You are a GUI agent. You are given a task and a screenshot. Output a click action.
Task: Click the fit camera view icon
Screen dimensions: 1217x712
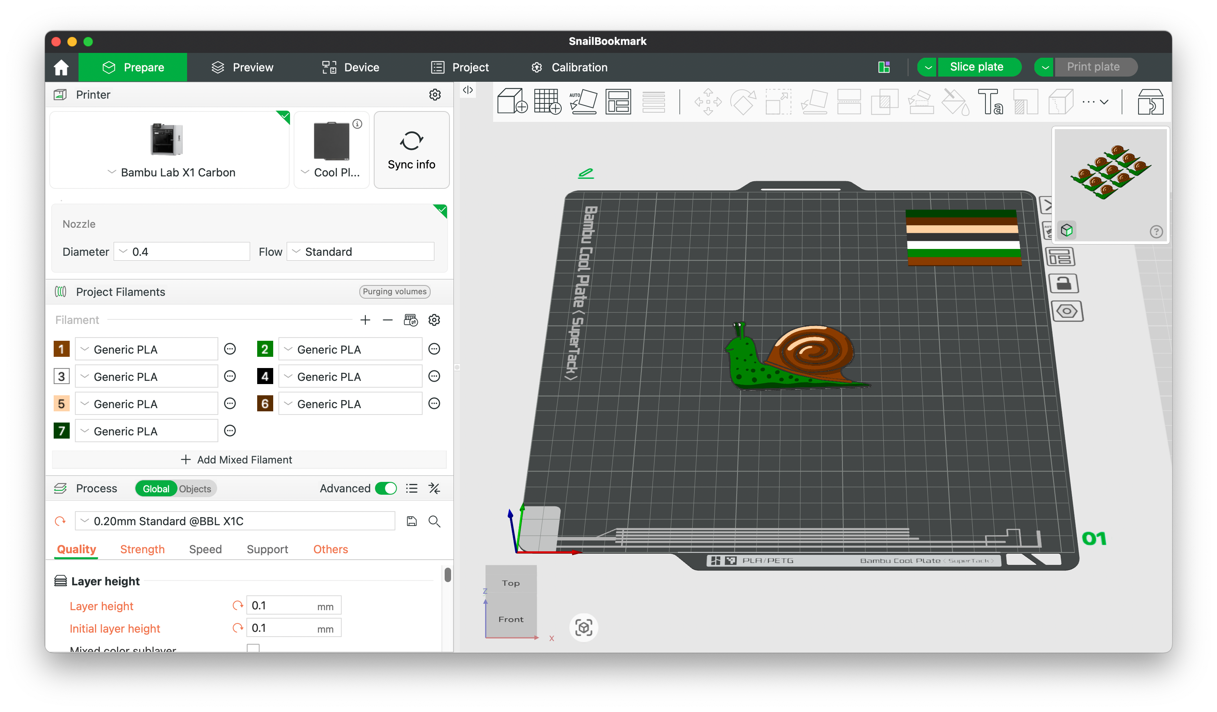tap(583, 627)
